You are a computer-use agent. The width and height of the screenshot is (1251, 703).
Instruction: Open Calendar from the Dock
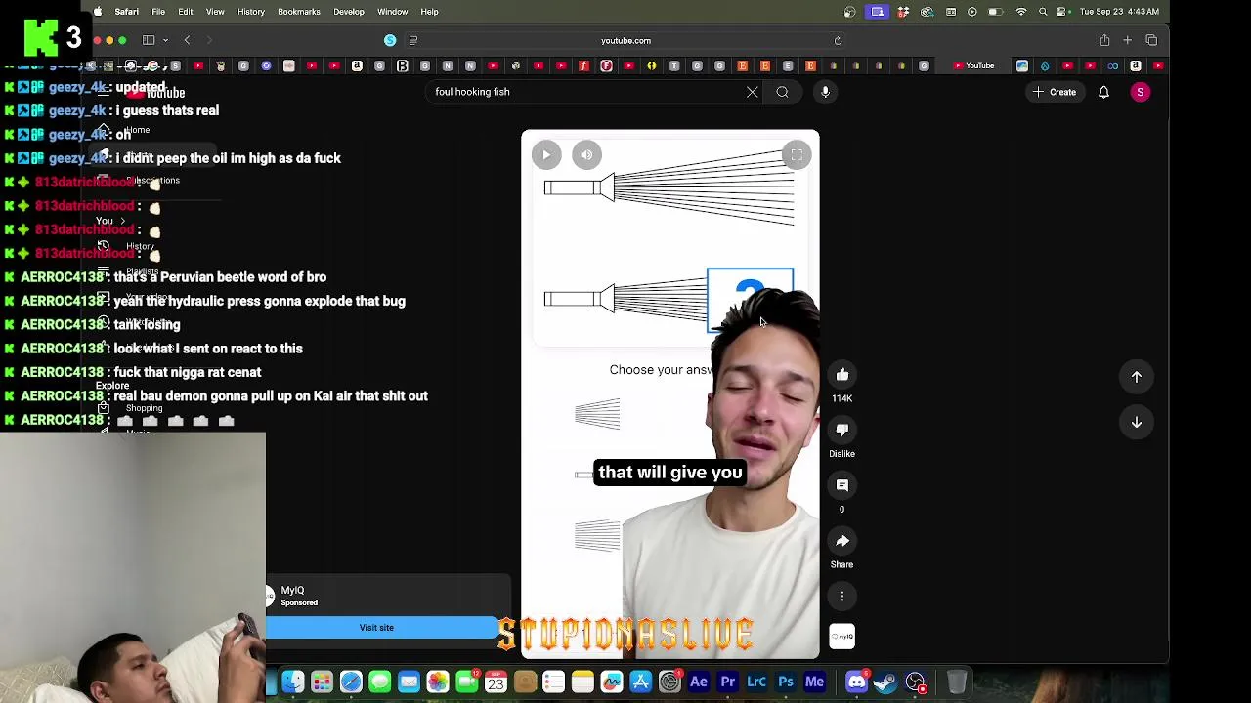pos(496,682)
